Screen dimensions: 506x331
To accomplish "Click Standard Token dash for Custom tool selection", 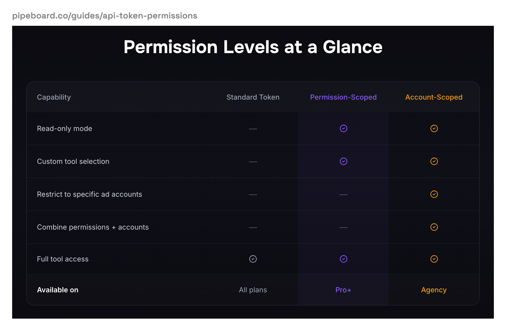I will coord(253,162).
